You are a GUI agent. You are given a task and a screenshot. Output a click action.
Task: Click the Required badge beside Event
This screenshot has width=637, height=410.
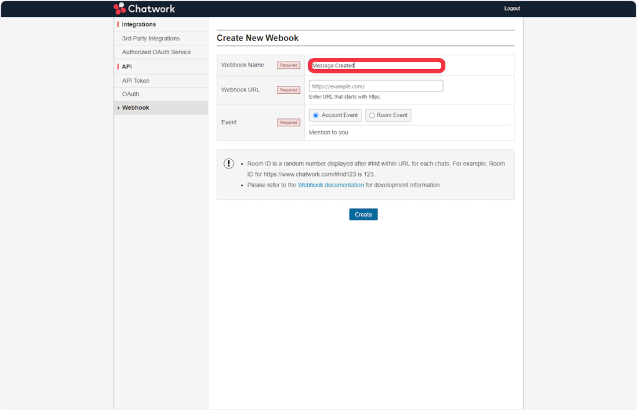click(288, 123)
